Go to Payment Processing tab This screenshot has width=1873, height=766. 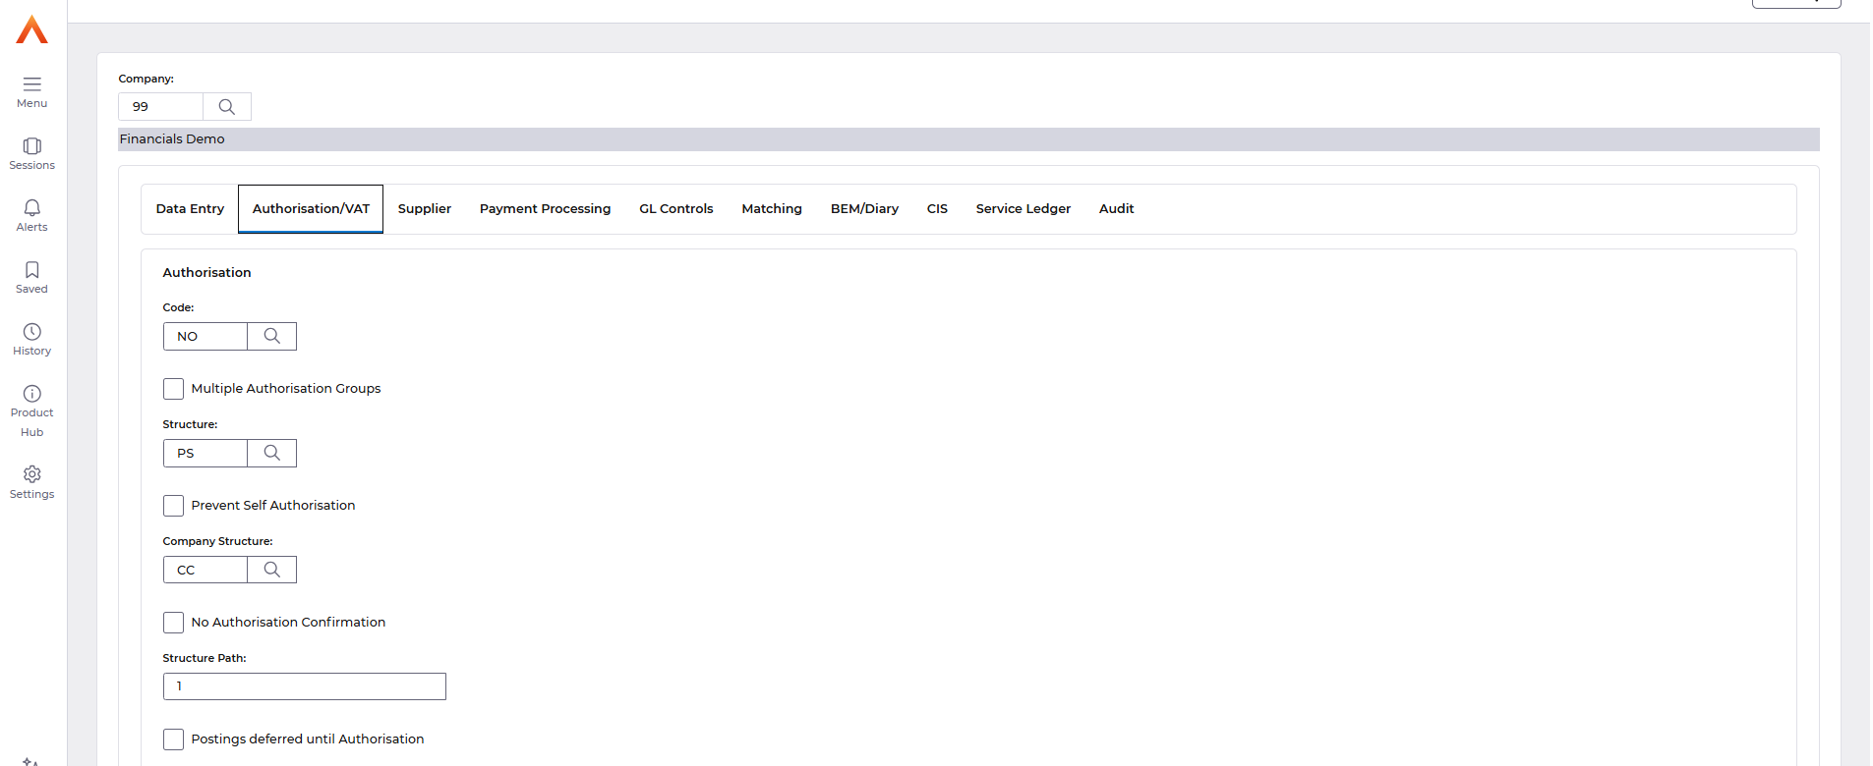545,209
